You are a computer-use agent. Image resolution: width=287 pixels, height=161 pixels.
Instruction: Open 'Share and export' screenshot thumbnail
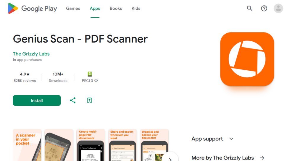[x=122, y=145]
